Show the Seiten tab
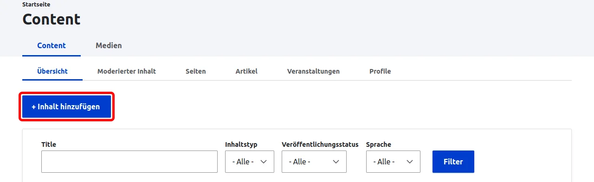 196,71
